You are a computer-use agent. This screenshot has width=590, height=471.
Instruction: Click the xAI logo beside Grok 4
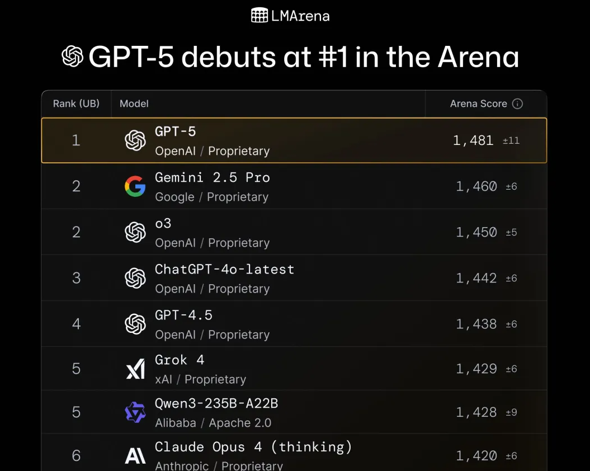click(135, 369)
